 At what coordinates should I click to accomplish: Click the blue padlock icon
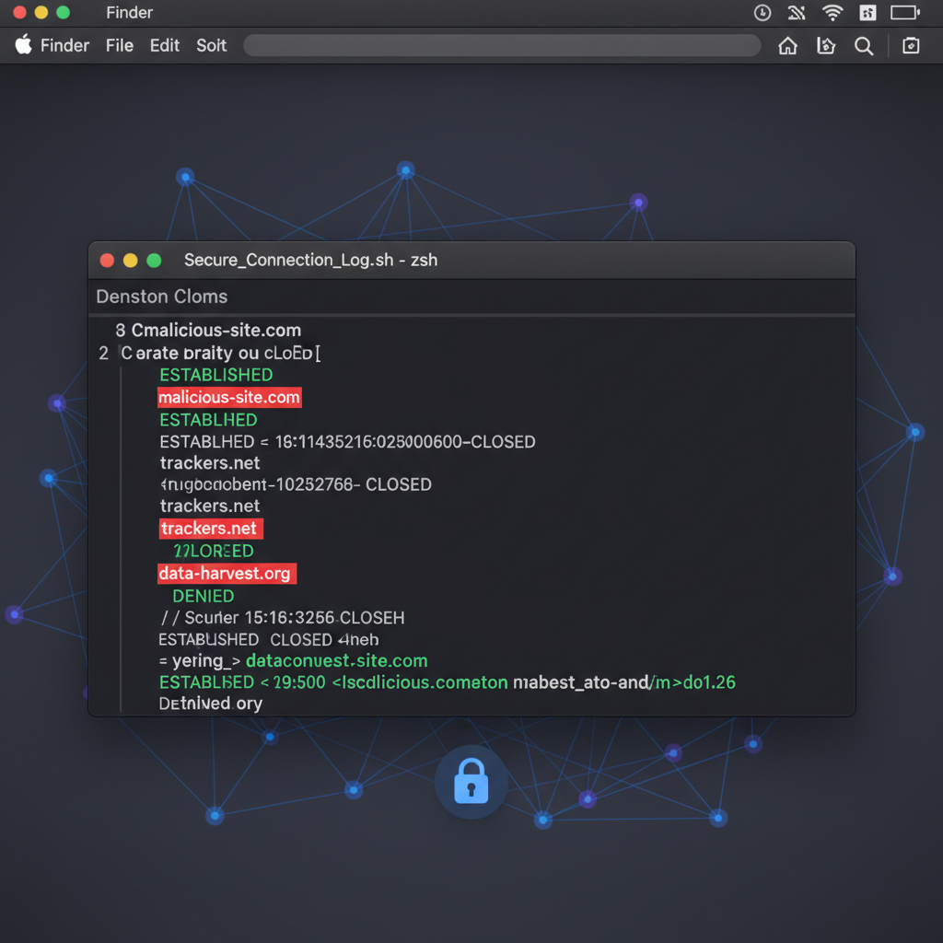tap(471, 782)
